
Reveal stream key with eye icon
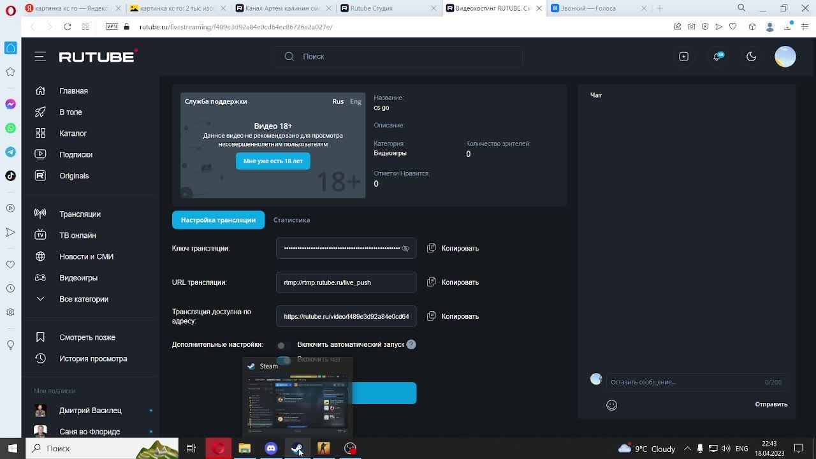(405, 249)
